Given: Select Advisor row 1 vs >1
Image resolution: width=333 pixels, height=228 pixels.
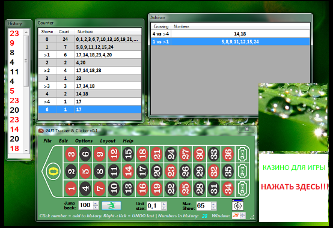Looking at the screenshot, I should click(x=230, y=41).
